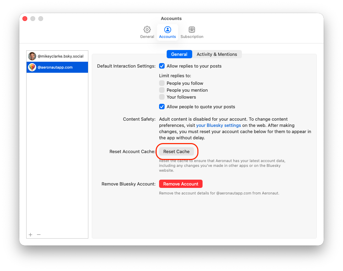The height and width of the screenshot is (271, 343).
Task: Switch to the Activity & Mentions tab
Action: 217,54
